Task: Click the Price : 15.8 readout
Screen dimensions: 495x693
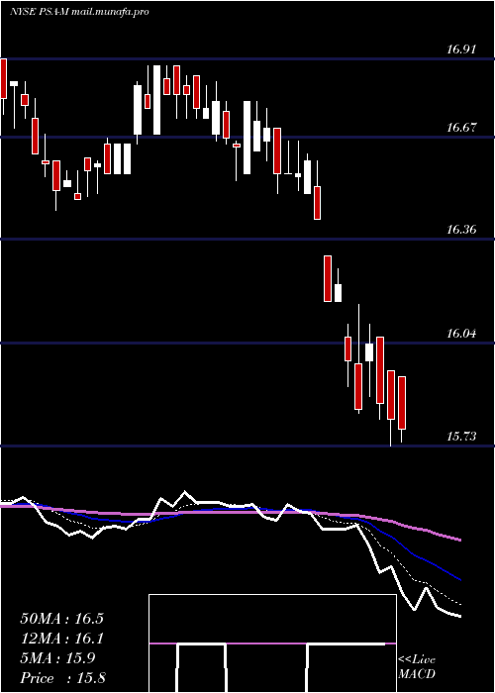Action: [62, 678]
